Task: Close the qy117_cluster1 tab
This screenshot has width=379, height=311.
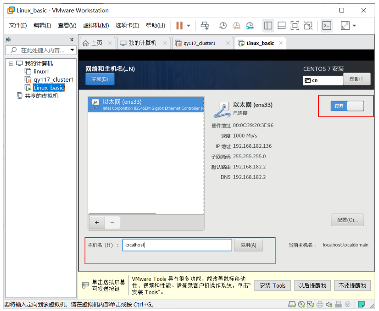Action: click(228, 43)
